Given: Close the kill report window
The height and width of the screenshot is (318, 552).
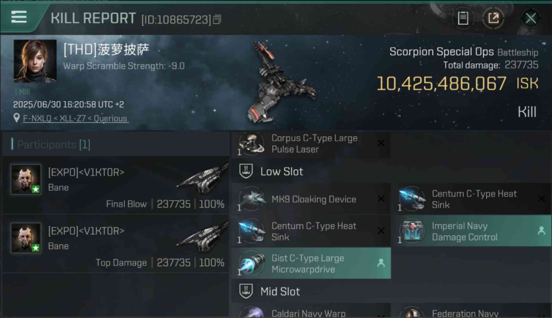Looking at the screenshot, I should 531,18.
